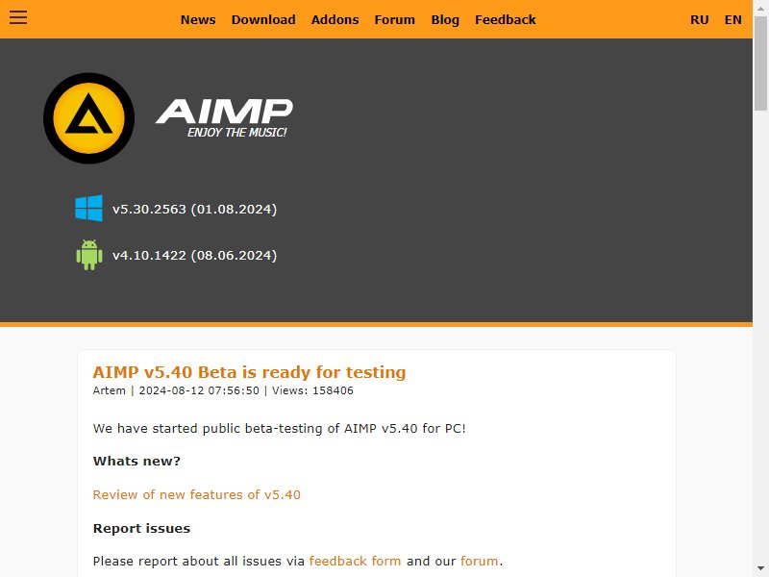The image size is (769, 577).
Task: Click the text about public beta-testing
Action: click(279, 428)
